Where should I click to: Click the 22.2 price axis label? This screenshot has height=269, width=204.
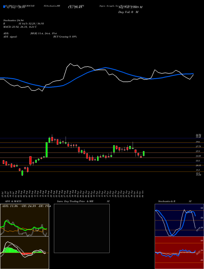(198, 161)
